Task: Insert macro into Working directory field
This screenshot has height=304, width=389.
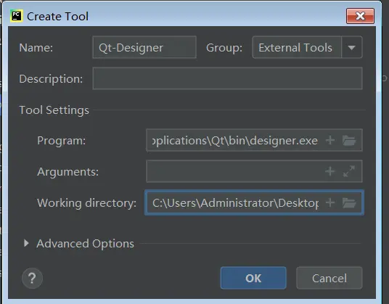Action: pyautogui.click(x=330, y=202)
